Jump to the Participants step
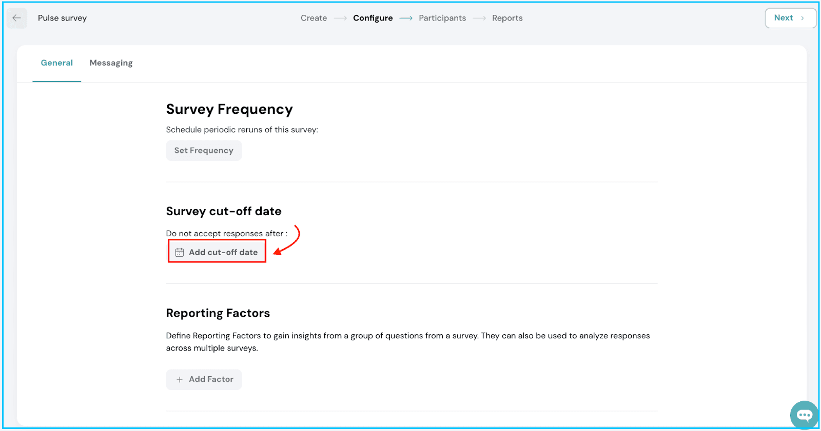 442,18
